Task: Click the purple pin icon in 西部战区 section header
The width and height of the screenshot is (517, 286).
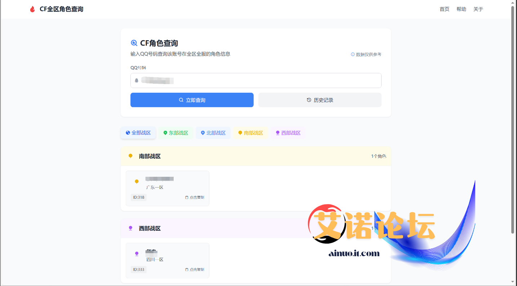Action: pos(130,229)
